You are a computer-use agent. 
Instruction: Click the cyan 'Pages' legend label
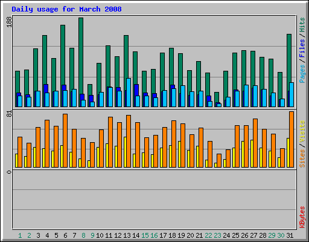click(x=302, y=73)
